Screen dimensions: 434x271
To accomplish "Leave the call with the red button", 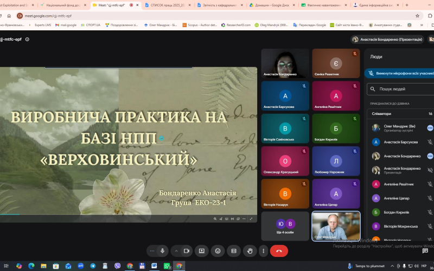I will (x=279, y=251).
